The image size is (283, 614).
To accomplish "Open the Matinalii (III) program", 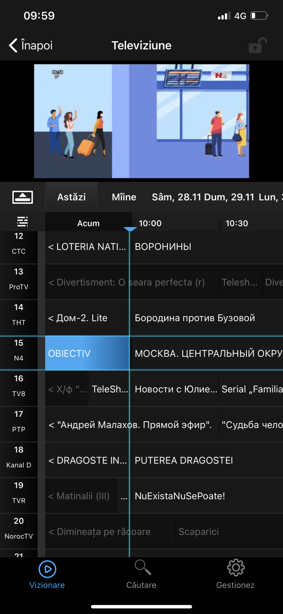I will click(81, 496).
